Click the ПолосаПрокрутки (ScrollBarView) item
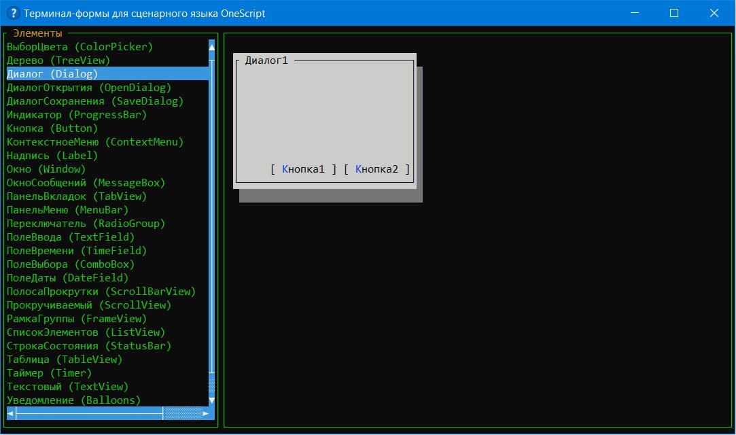 pyautogui.click(x=101, y=292)
